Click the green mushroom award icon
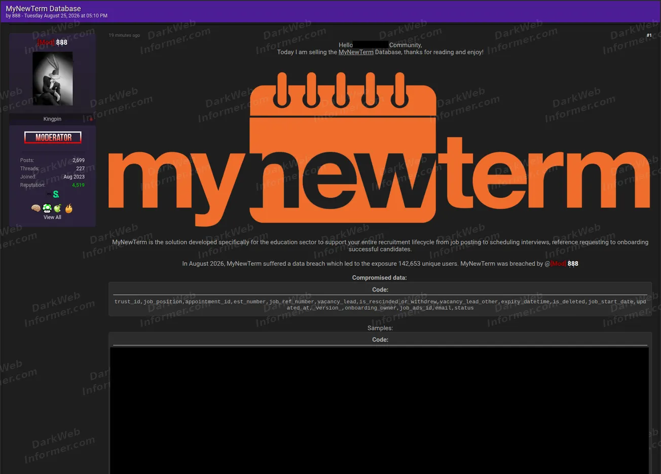661x474 pixels. coord(47,208)
